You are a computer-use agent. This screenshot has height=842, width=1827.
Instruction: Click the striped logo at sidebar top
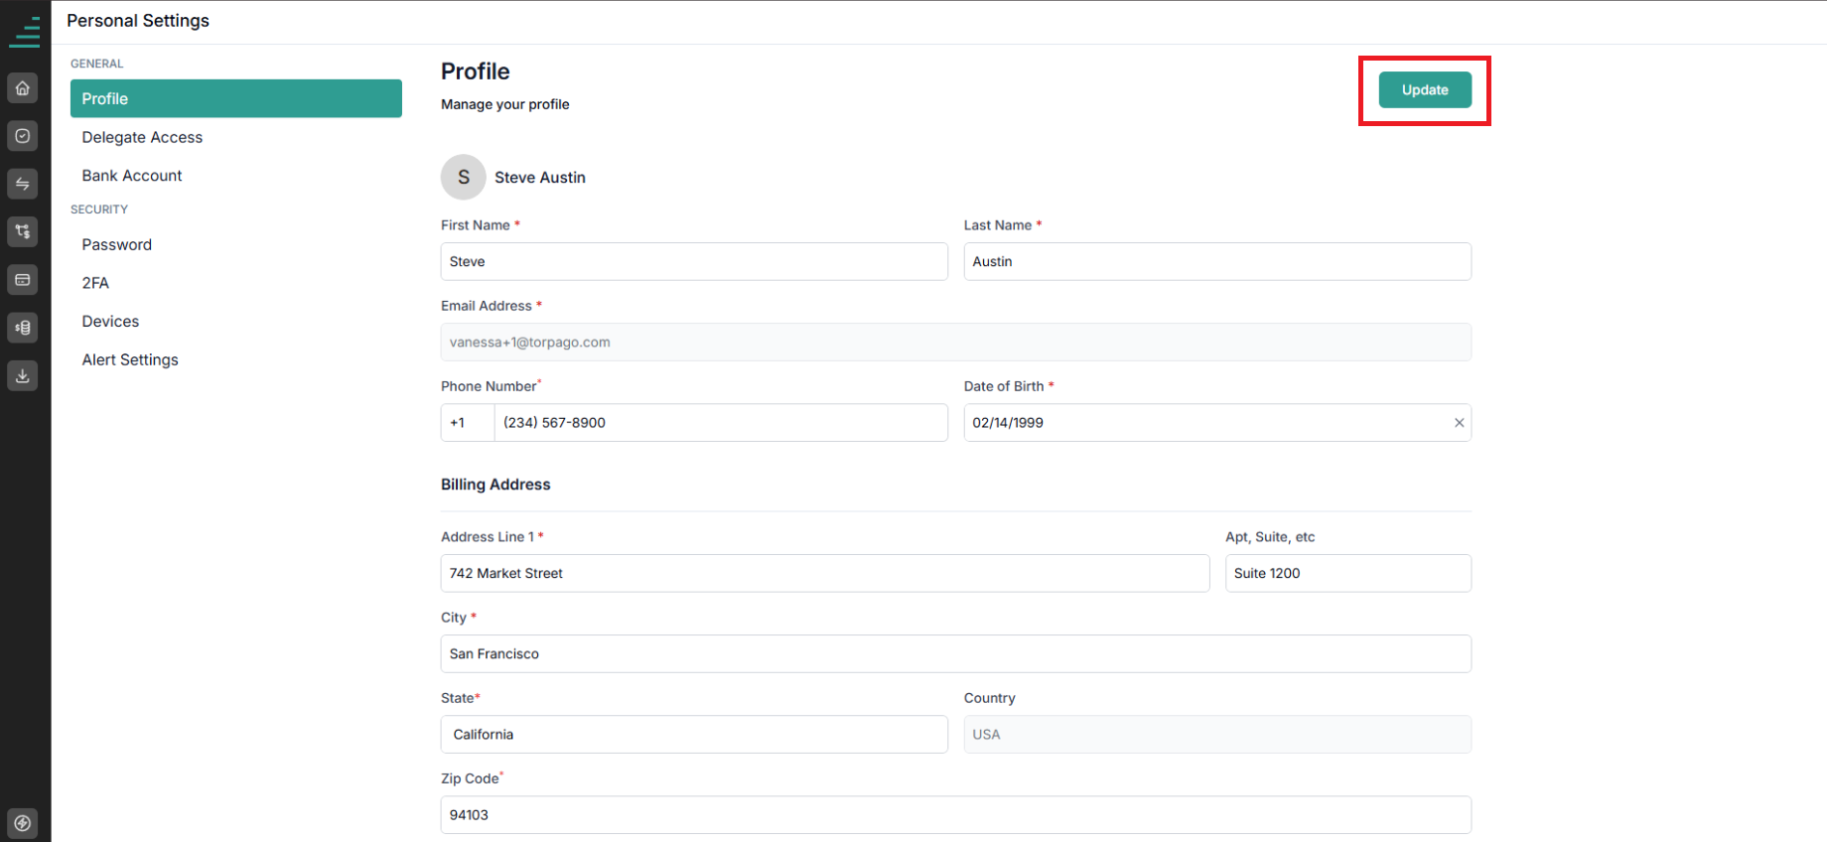click(25, 32)
